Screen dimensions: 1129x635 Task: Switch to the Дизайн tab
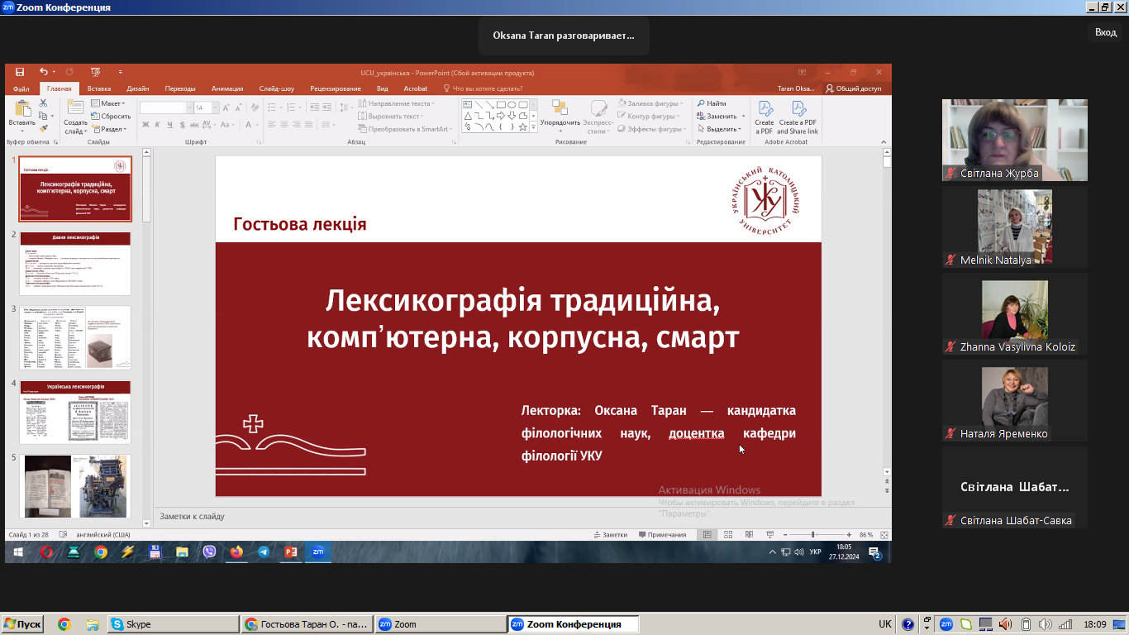[x=138, y=88]
